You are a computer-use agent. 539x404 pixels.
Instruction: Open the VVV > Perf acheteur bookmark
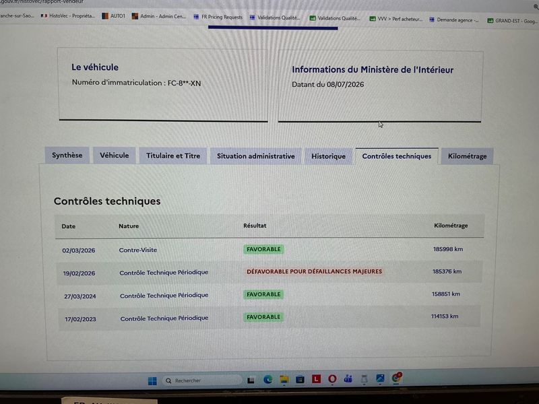[x=396, y=19]
